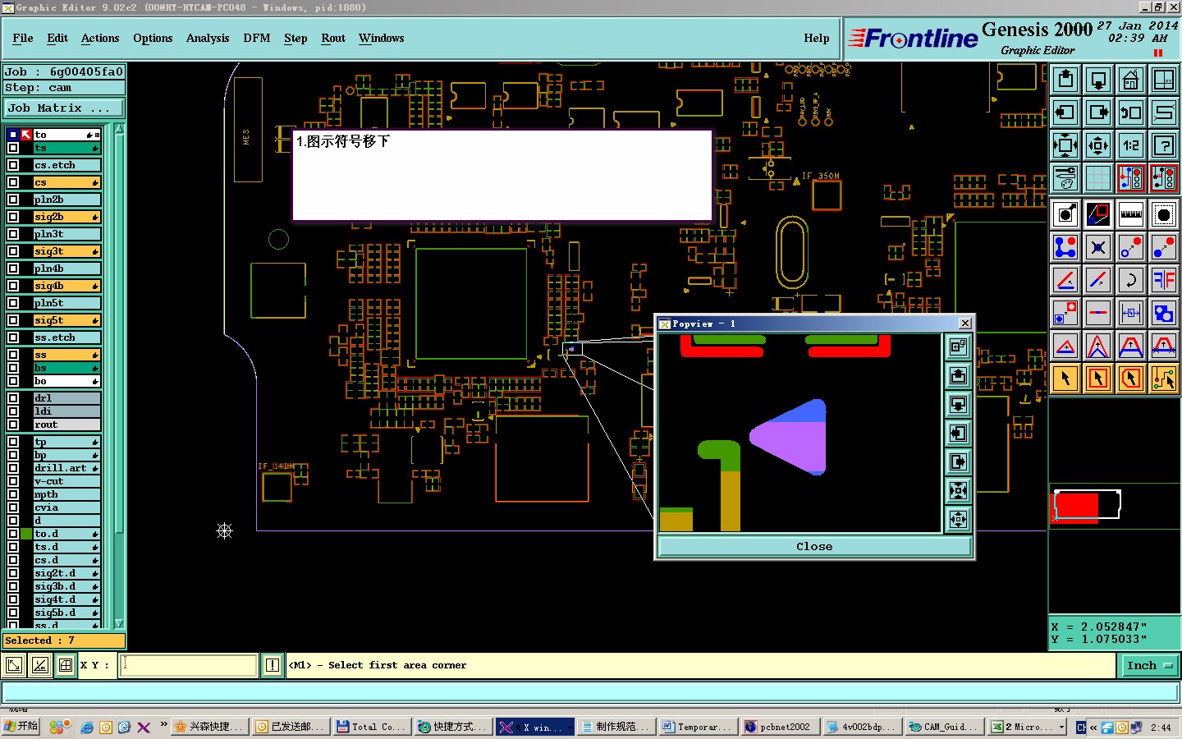The width and height of the screenshot is (1182, 739).
Task: Click the black octagon selection filter icon
Action: point(1164,214)
